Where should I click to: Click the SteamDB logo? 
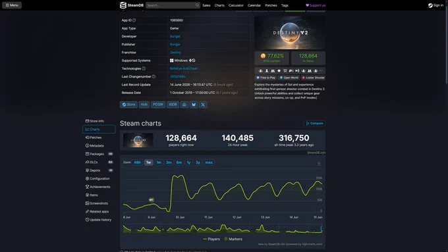pyautogui.click(x=131, y=5)
